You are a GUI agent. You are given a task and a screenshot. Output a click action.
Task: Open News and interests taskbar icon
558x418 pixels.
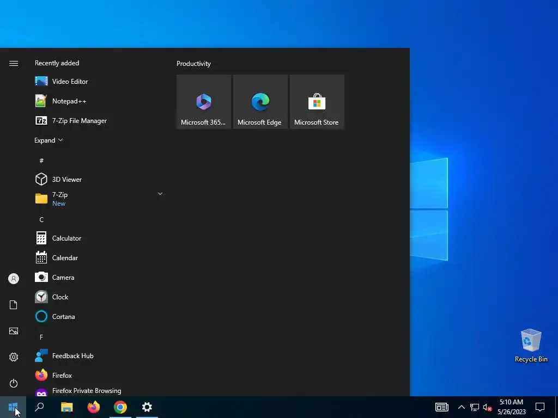[x=441, y=407]
